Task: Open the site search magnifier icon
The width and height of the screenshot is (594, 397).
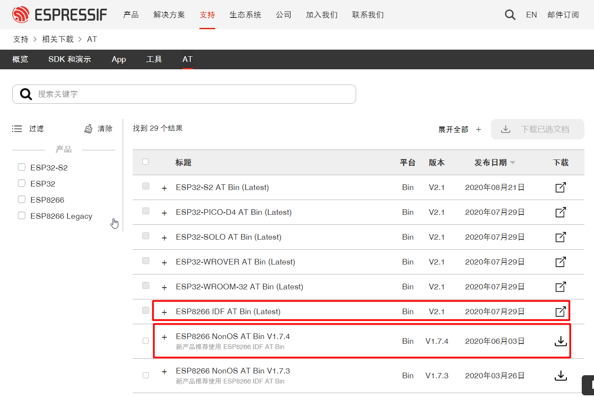Action: tap(510, 14)
